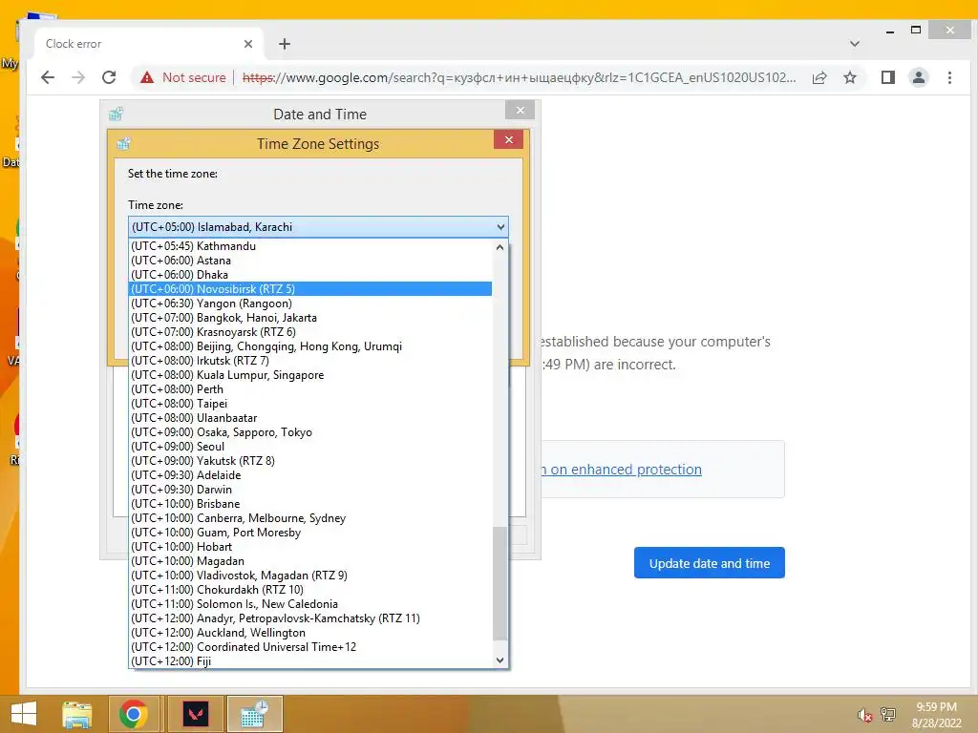The width and height of the screenshot is (978, 733).
Task: Select (UTC+06:00) Astana
Action: coord(310,261)
